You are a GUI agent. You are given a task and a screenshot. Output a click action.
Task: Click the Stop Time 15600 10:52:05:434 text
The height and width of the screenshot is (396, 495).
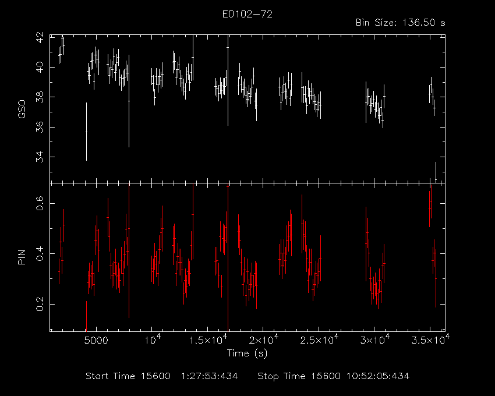point(333,376)
